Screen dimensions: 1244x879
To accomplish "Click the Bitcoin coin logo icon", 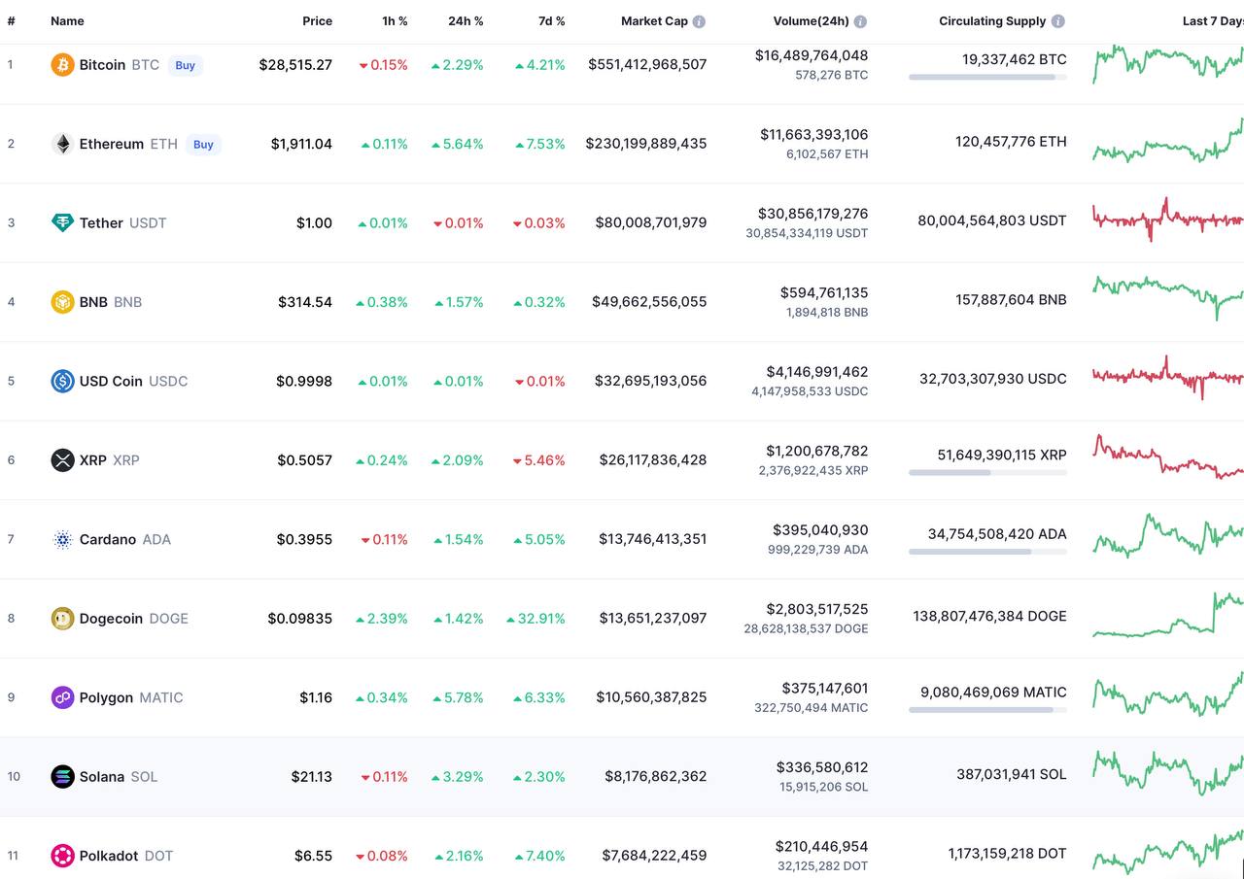I will (x=62, y=65).
